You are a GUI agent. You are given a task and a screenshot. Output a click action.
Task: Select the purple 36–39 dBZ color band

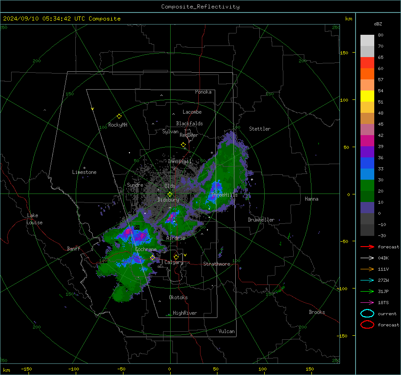(367, 152)
